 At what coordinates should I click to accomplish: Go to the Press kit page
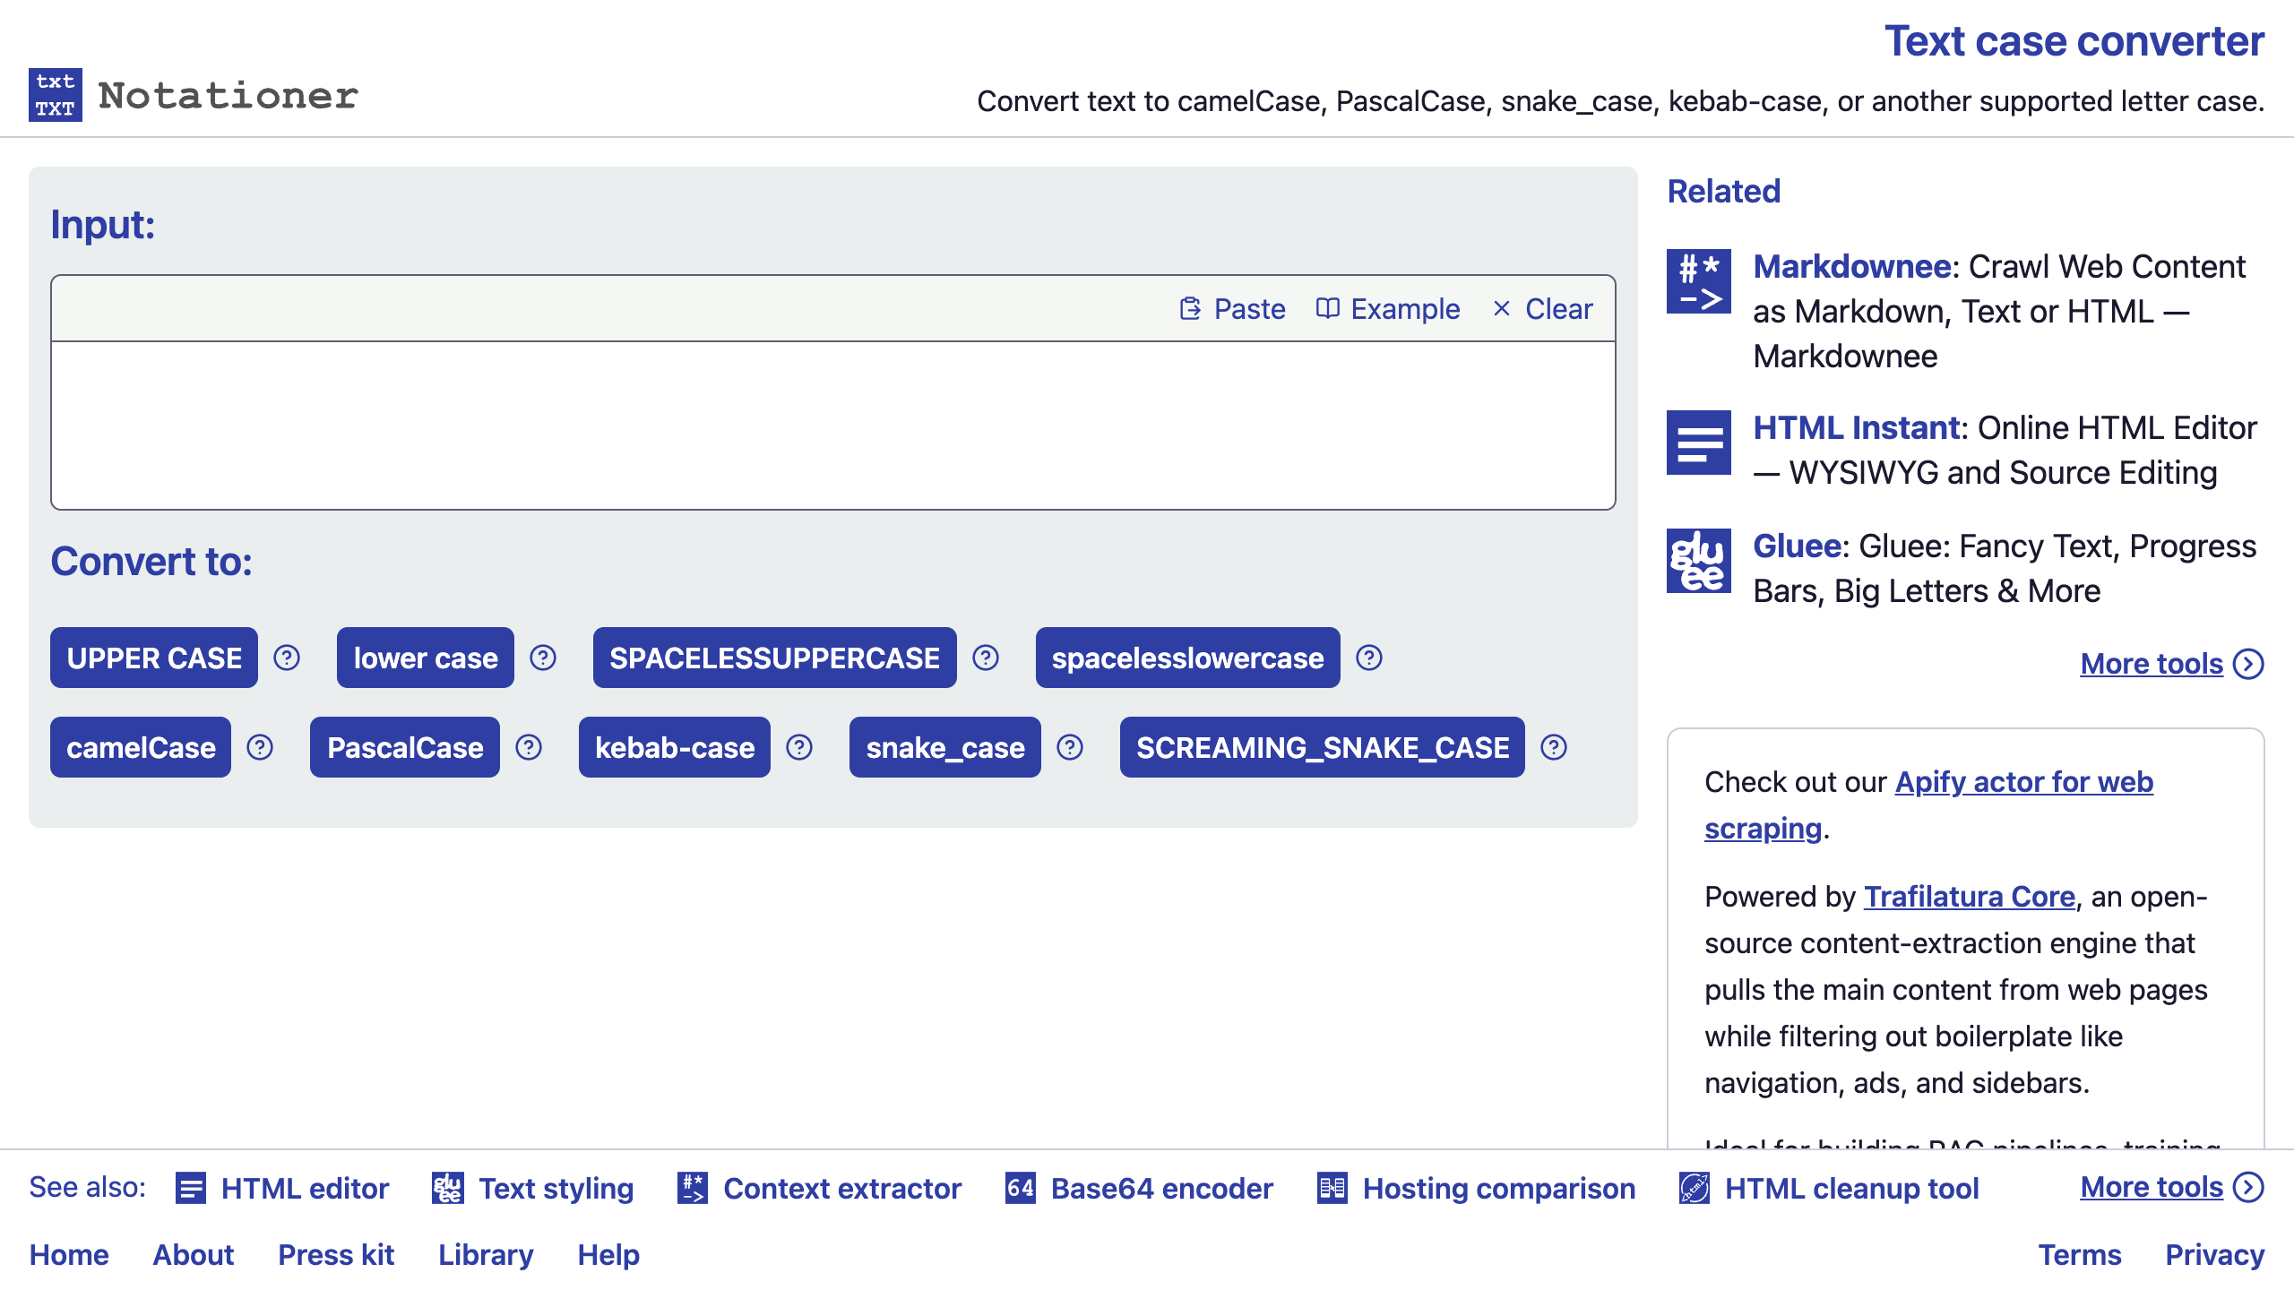[x=336, y=1255]
